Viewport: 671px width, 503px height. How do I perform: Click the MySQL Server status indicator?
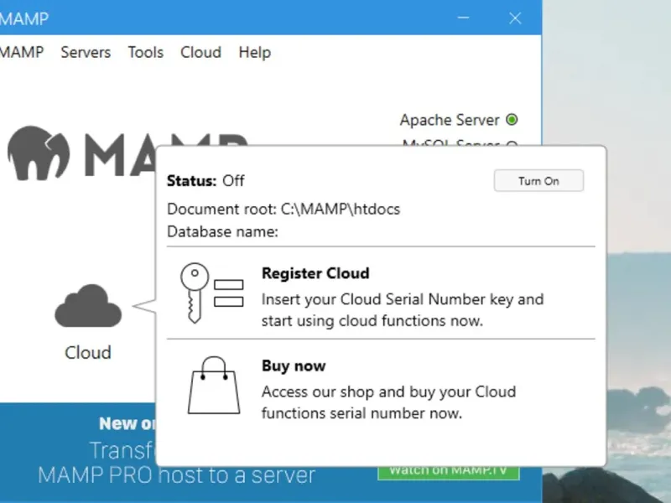coord(512,144)
